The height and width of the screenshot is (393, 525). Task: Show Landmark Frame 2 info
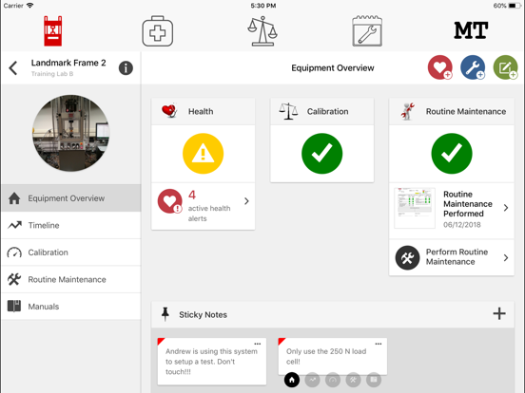pyautogui.click(x=126, y=68)
